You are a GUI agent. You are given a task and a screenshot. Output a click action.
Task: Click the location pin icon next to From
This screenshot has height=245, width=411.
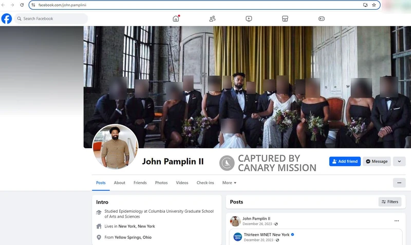click(x=99, y=237)
